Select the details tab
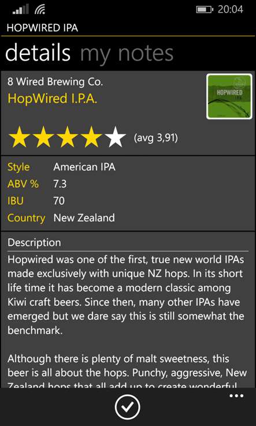The width and height of the screenshot is (256, 426). tap(38, 53)
